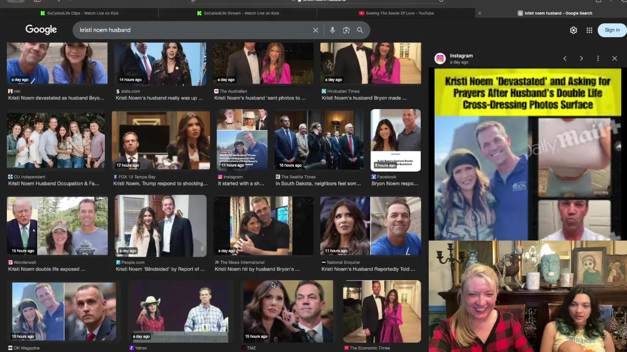Image resolution: width=627 pixels, height=352 pixels.
Task: Click 'Bryon Noem respo...' Facebook title
Action: [x=395, y=183]
